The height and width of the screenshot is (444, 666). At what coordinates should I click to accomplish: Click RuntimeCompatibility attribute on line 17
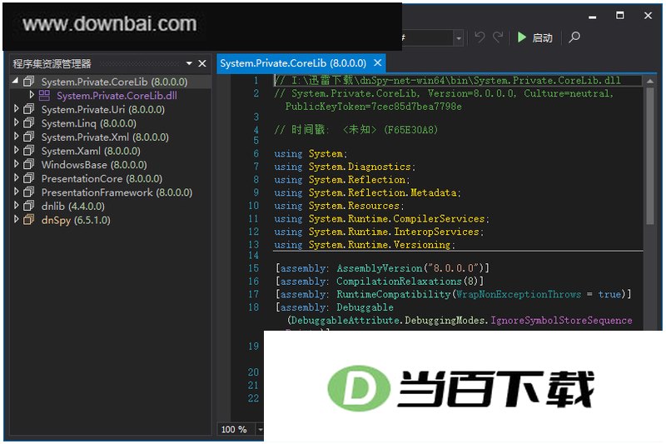tap(393, 294)
